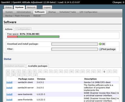Show packages starting with I
Viewport: 125px width, 102px height.
pyautogui.click(x=51, y=72)
